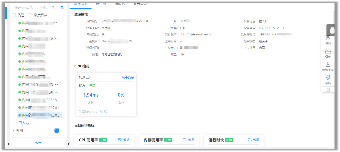Open the blue filter funnel icon
This screenshot has width=340, height=152.
62,7
